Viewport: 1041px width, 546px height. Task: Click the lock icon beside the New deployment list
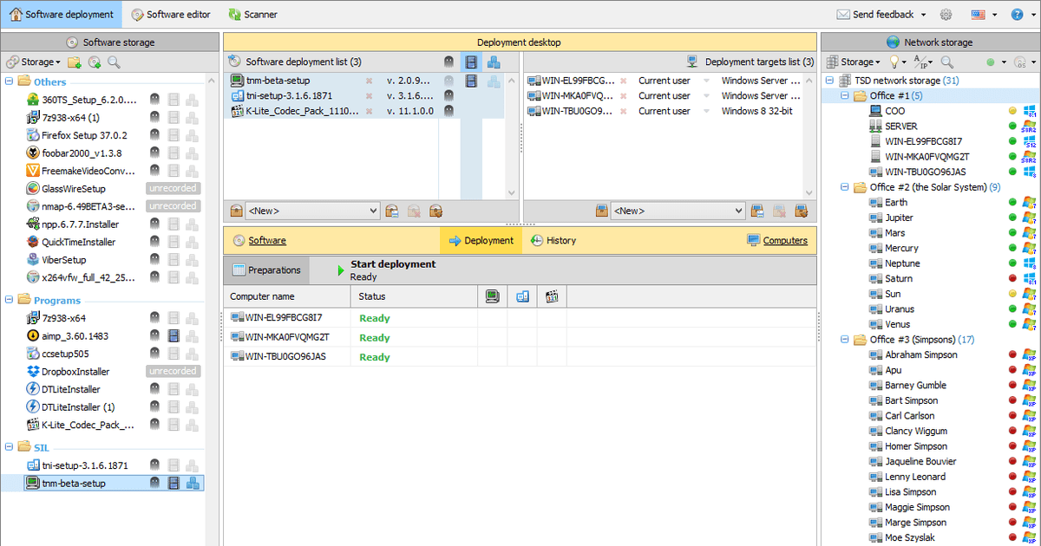[x=235, y=210]
